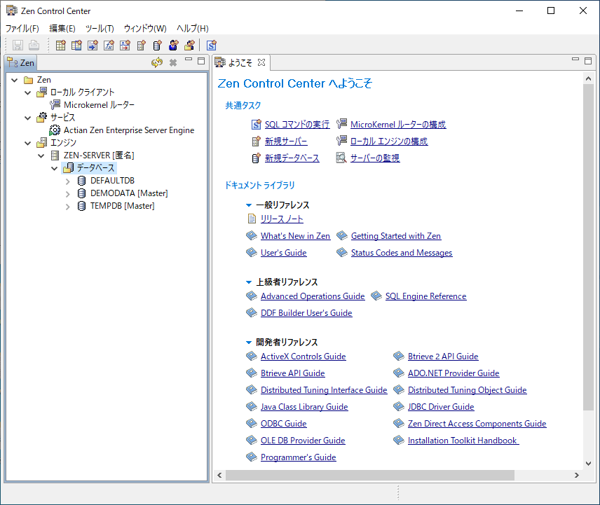Click the new function (fx) toolbar icon
Viewport: 600px width, 505px height.
[109, 46]
